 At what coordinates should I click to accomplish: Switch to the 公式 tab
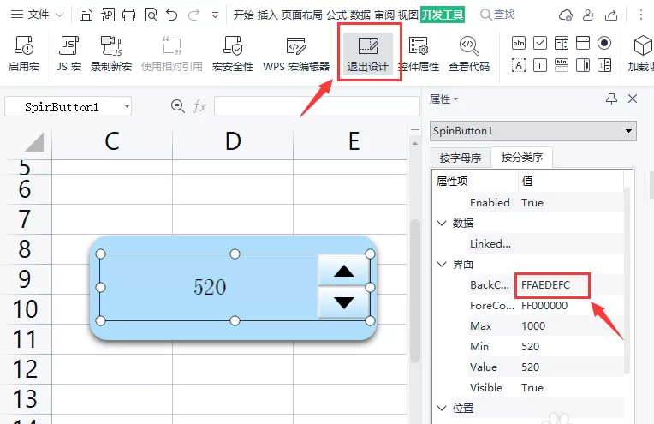(336, 15)
